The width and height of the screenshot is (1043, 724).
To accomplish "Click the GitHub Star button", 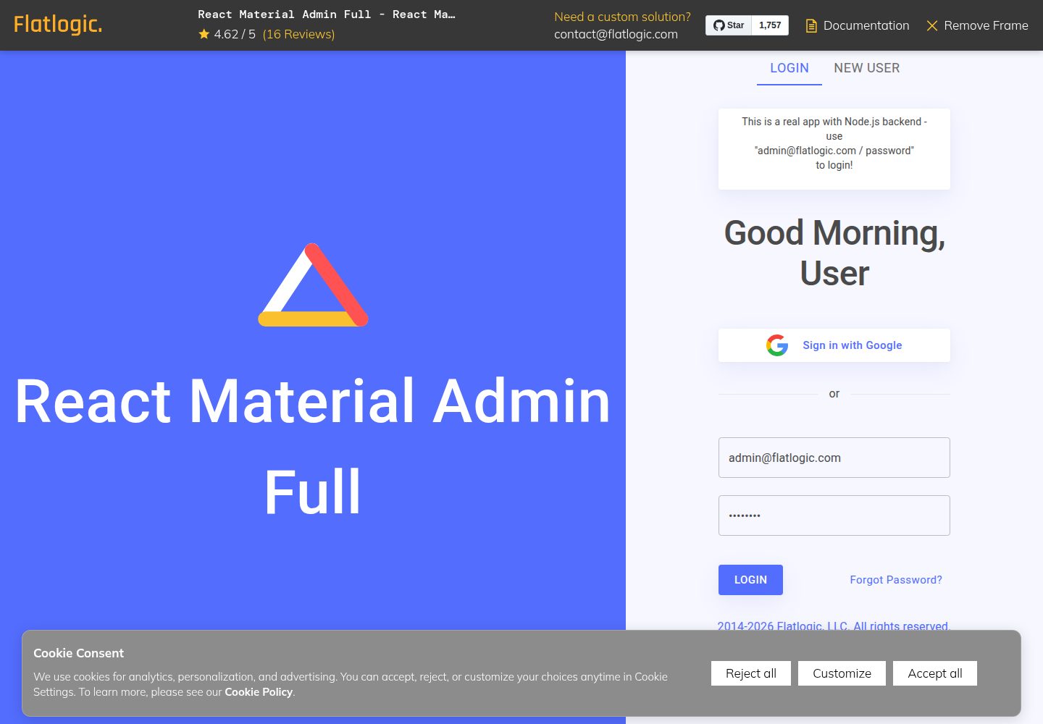I will point(729,25).
